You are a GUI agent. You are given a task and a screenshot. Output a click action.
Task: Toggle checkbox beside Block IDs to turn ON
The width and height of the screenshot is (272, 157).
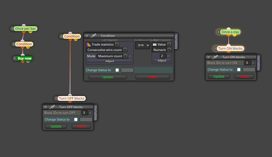[253, 63]
